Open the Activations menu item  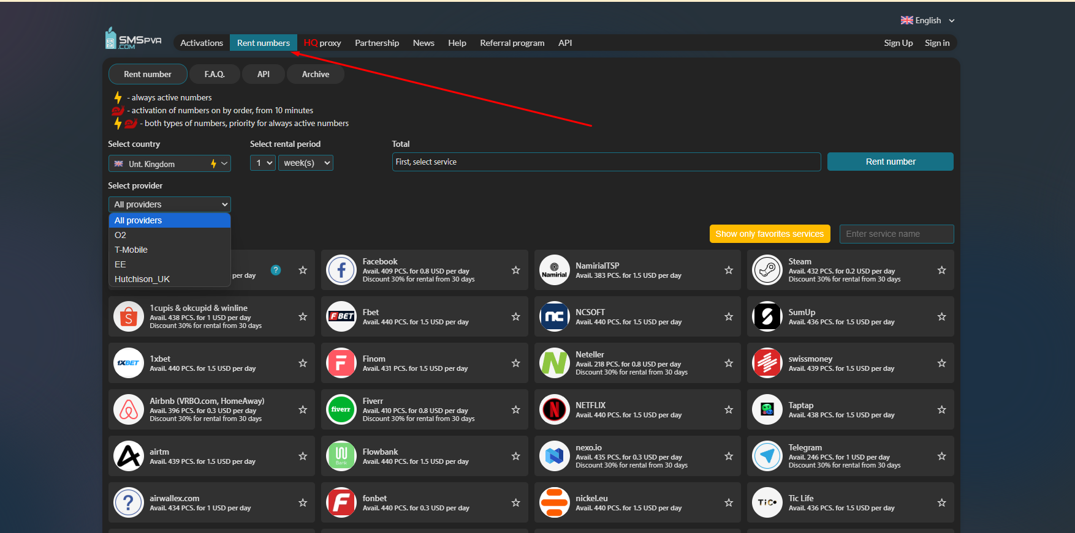pyautogui.click(x=202, y=43)
